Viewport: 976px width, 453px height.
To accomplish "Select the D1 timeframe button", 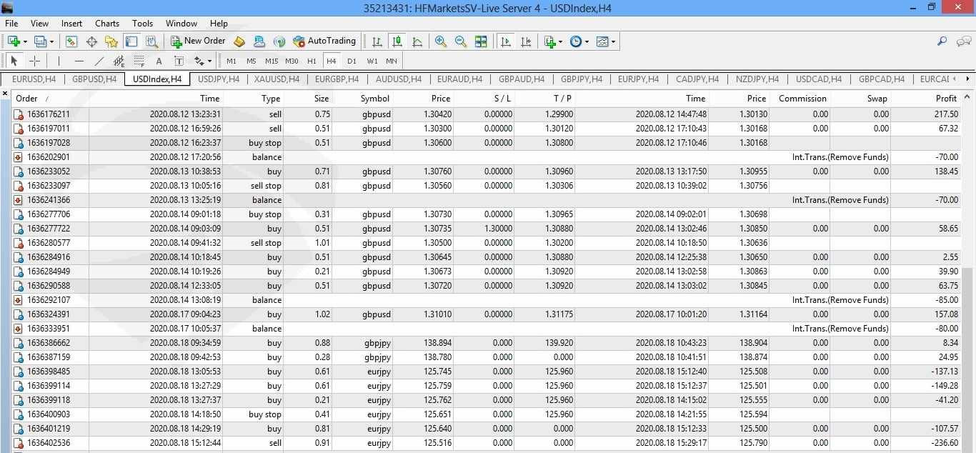I will tap(352, 61).
